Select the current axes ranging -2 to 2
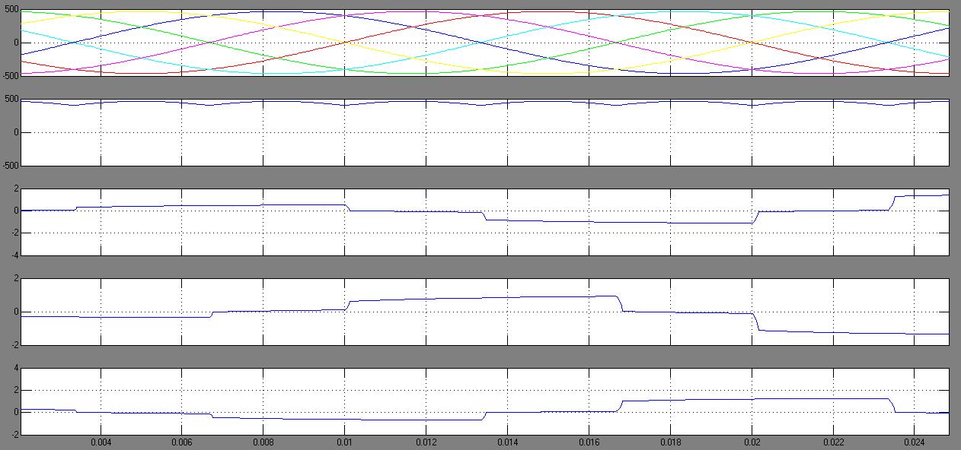 point(484,311)
